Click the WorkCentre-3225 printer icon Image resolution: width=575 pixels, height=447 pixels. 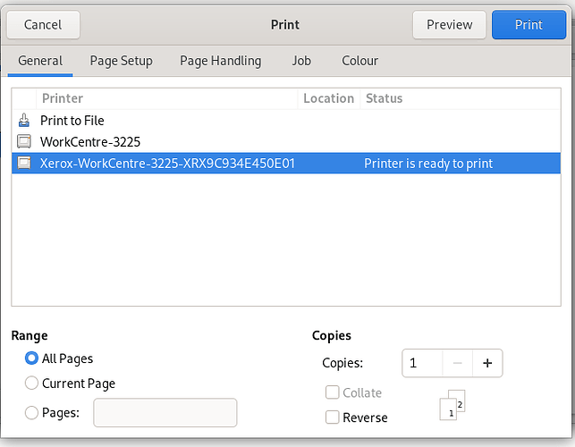coord(24,141)
